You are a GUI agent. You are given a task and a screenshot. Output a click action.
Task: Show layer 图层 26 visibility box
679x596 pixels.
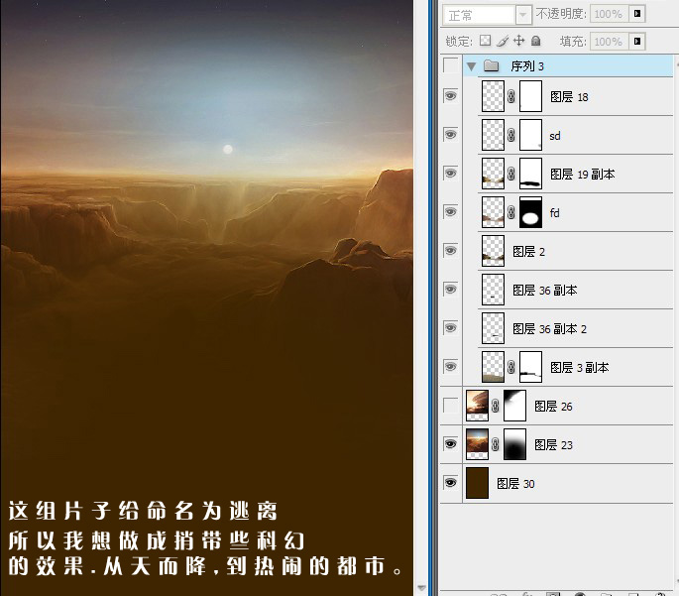point(450,406)
